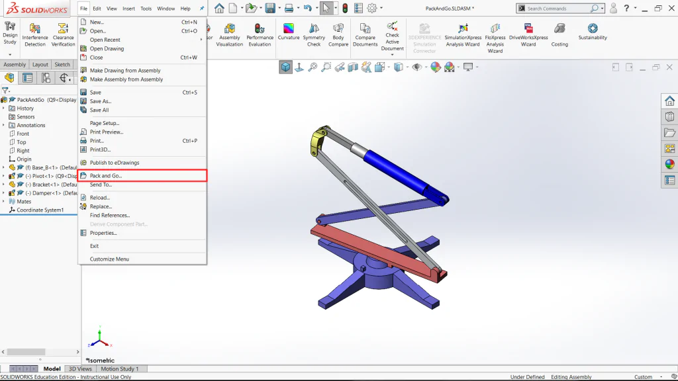Select Save As from the File menu
The width and height of the screenshot is (678, 381).
pyautogui.click(x=142, y=101)
